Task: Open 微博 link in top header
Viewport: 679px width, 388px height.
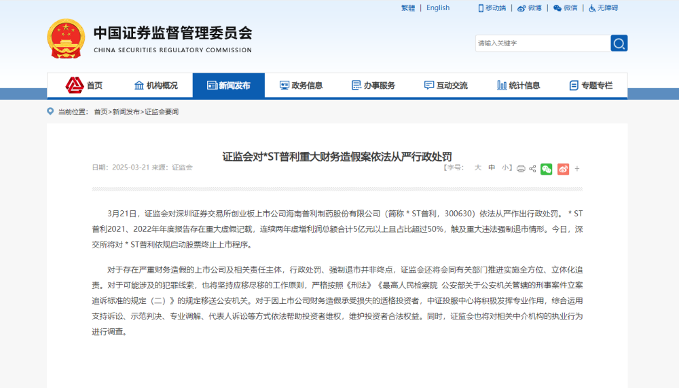Action: click(x=530, y=8)
